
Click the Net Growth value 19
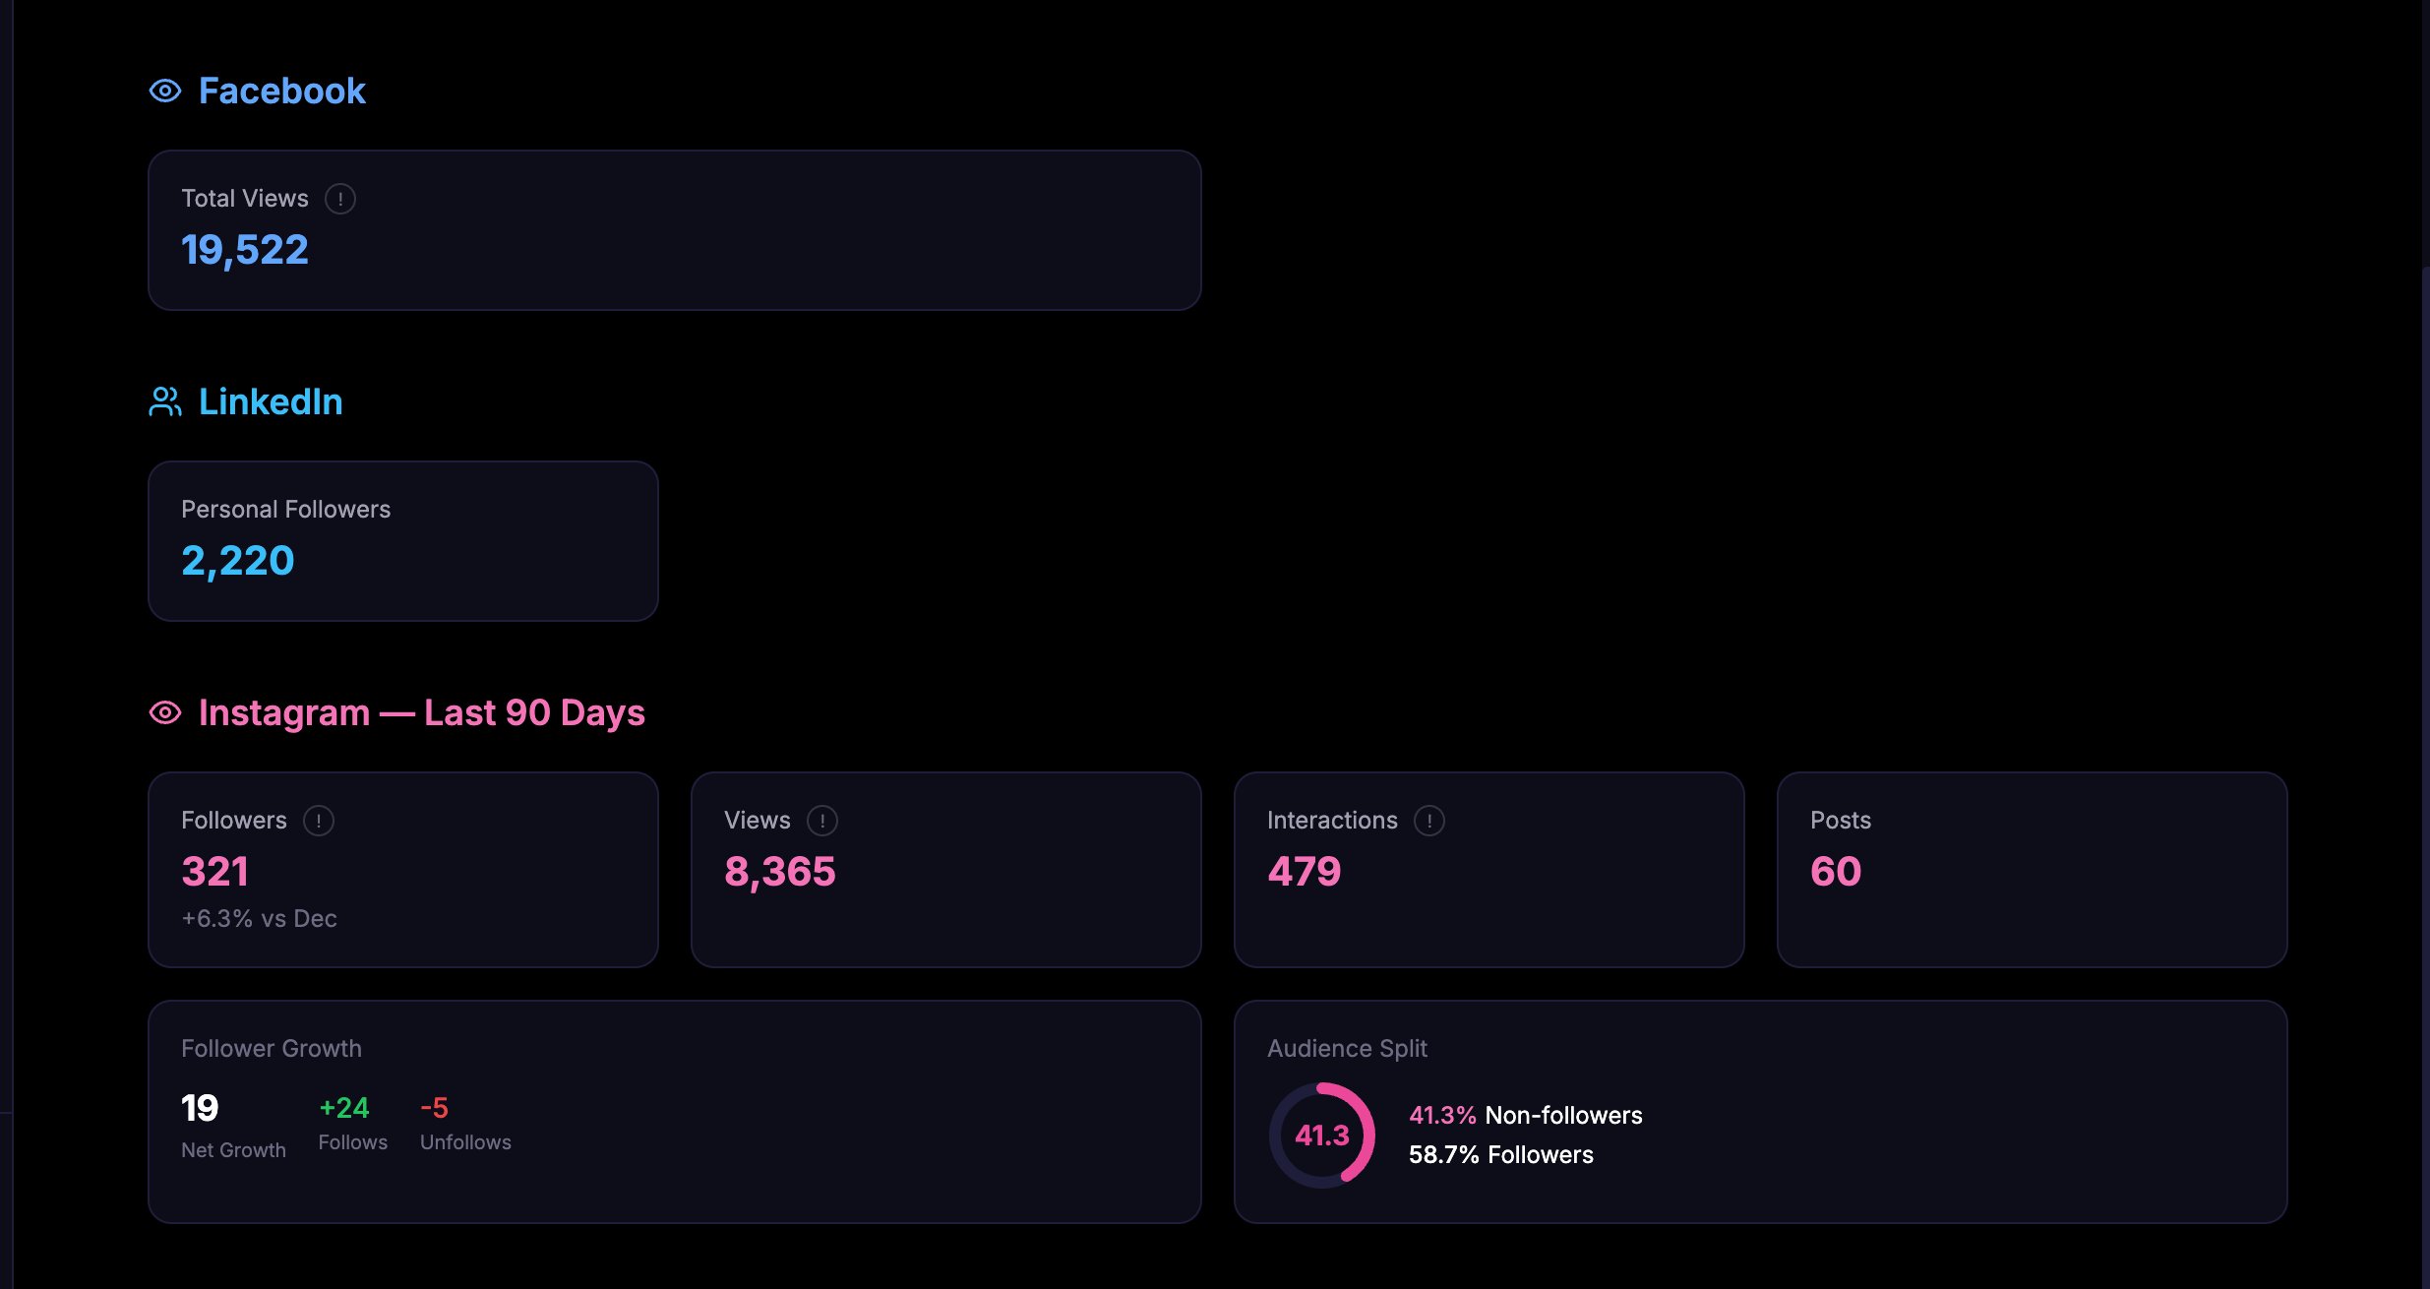point(200,1109)
